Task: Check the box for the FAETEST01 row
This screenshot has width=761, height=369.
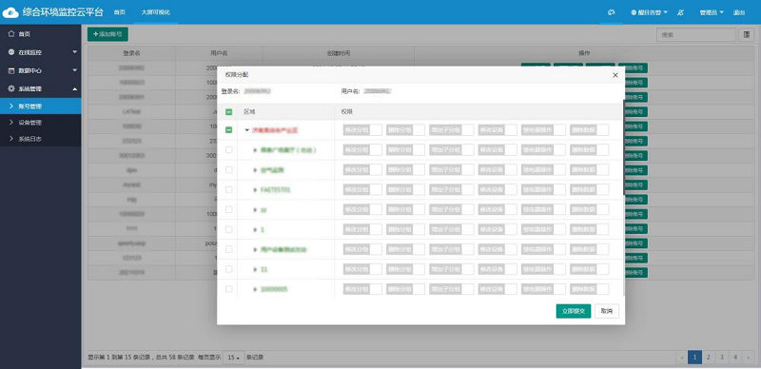Action: click(229, 189)
